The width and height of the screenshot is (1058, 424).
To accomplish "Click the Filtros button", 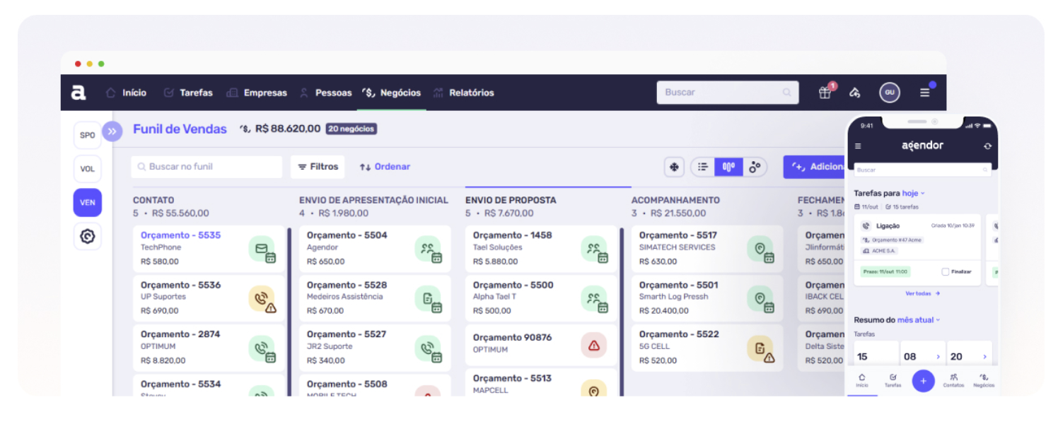I will pos(318,167).
